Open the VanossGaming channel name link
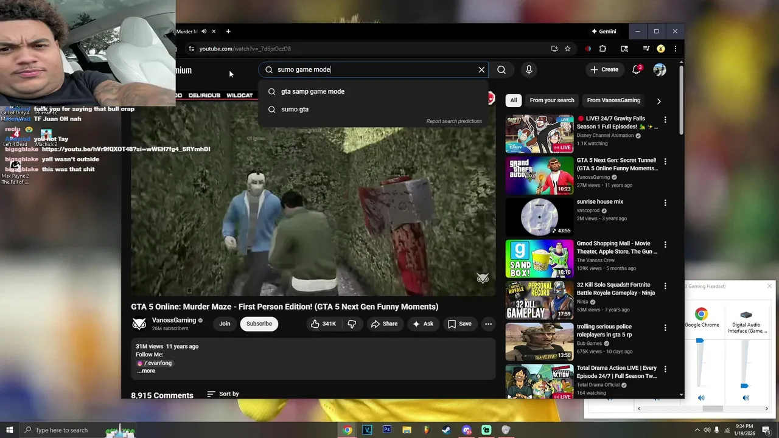 [x=174, y=321]
